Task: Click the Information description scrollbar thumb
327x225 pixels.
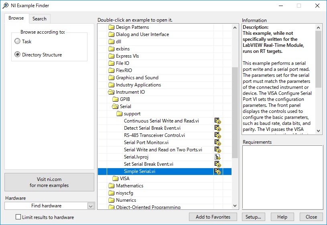Action: [318, 59]
